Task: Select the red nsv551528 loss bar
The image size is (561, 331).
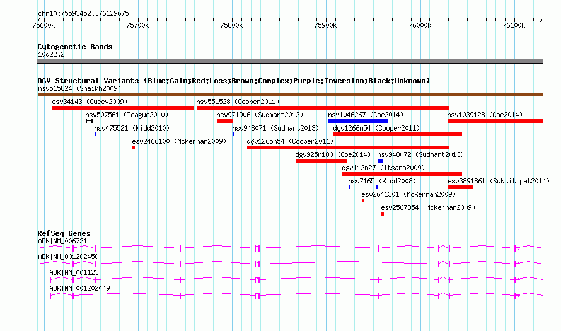Action: click(323, 108)
